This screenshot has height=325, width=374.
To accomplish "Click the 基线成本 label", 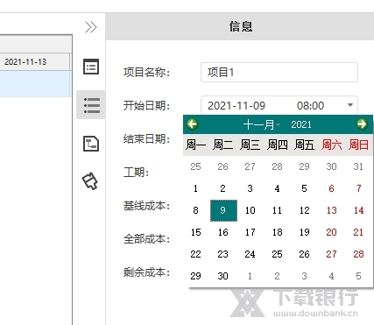I will (x=146, y=206).
